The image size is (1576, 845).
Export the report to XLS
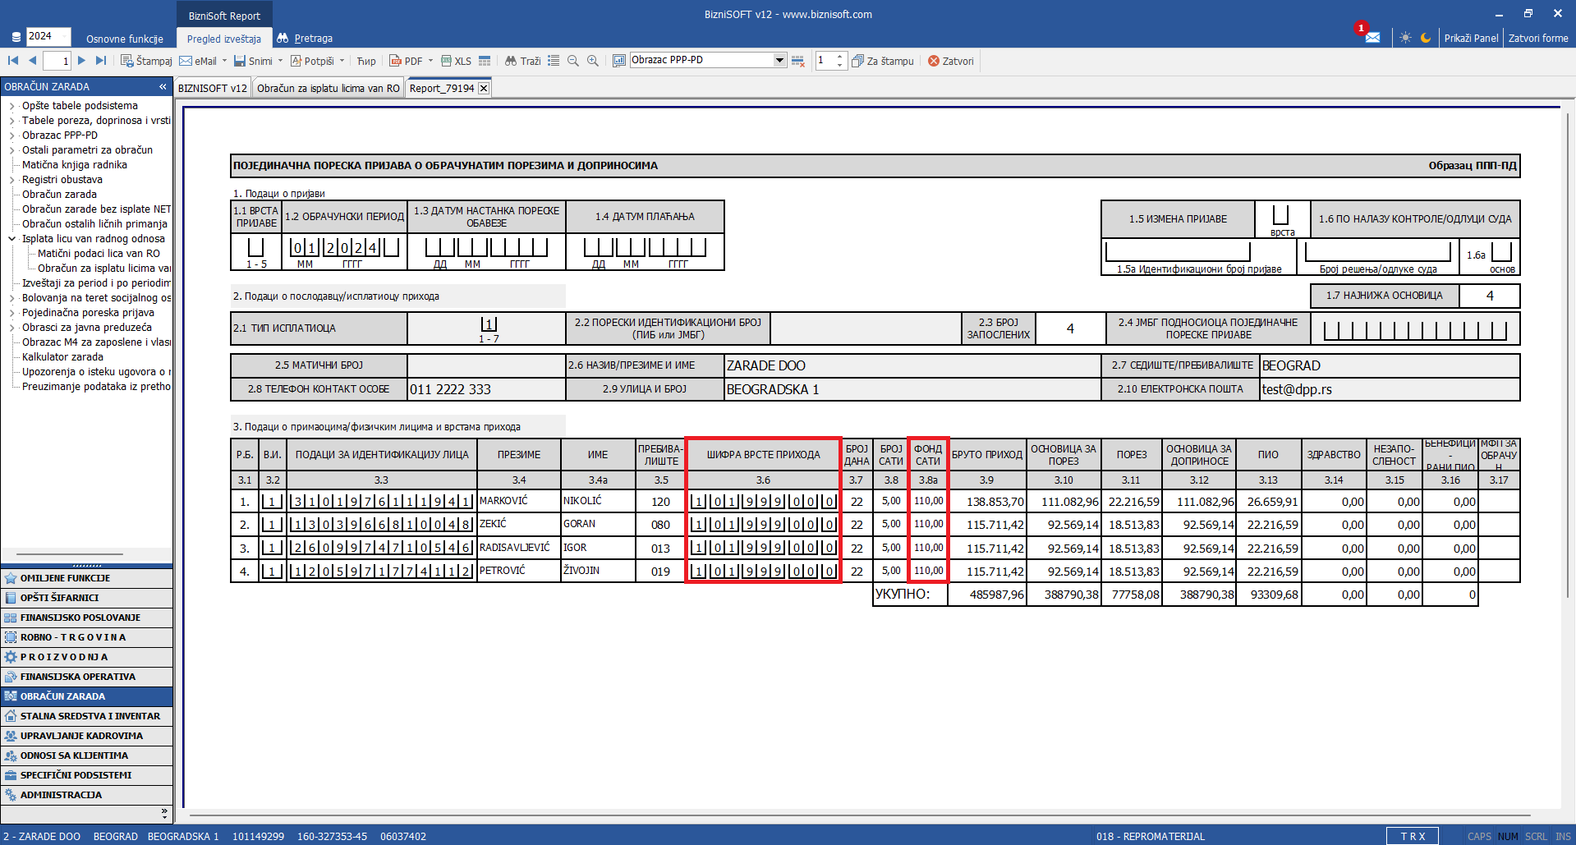(456, 61)
